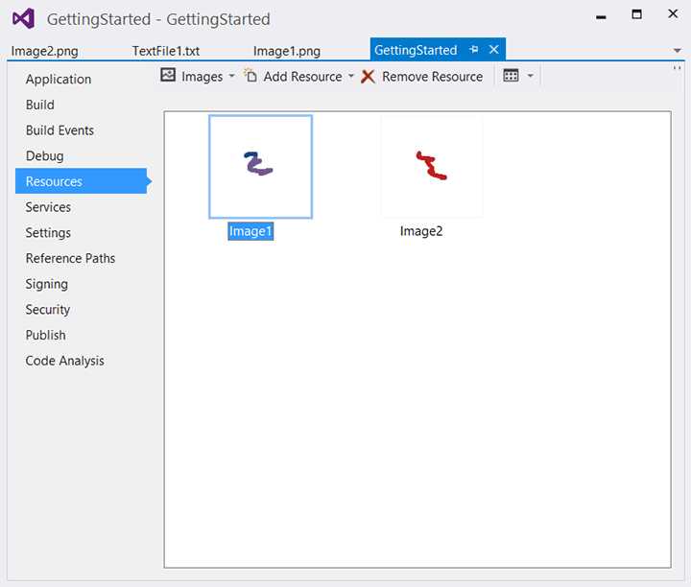Image resolution: width=691 pixels, height=587 pixels.
Task: Open the Debug properties page
Action: click(44, 156)
